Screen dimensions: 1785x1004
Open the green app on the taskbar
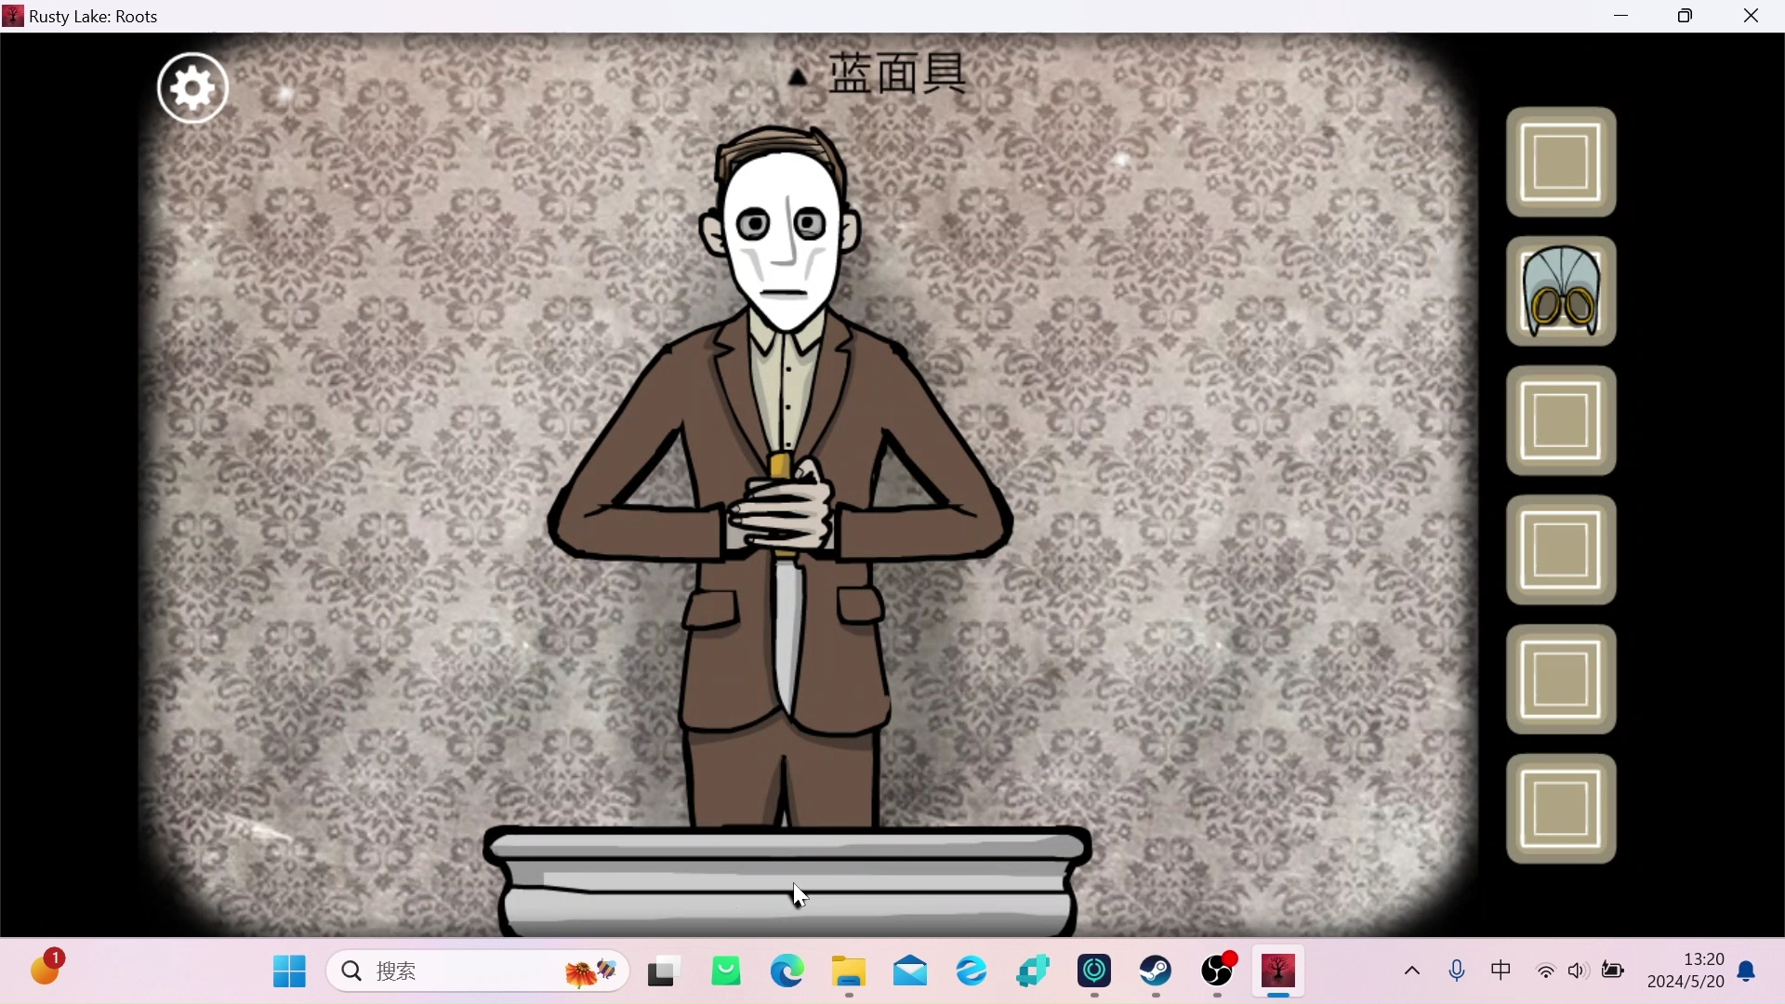726,971
